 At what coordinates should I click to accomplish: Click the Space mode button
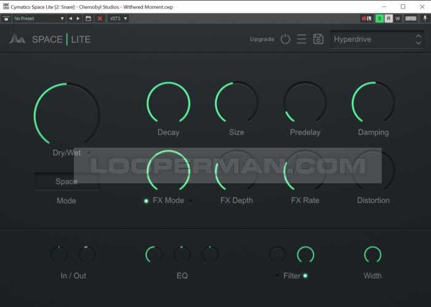66,181
